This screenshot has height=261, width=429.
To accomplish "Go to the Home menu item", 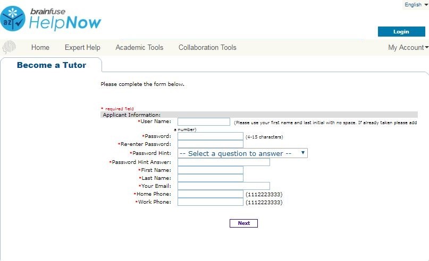I will point(40,47).
